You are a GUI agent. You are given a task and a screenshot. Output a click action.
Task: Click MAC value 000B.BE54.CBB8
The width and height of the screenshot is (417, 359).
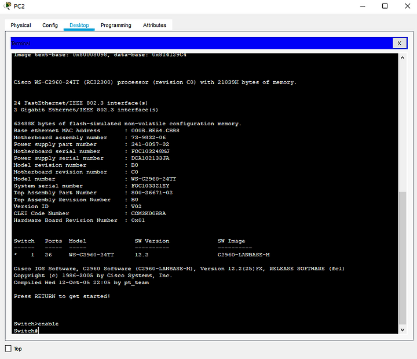155,130
